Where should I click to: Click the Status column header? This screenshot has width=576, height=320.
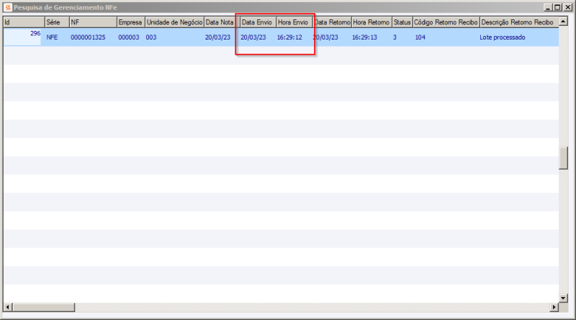click(x=402, y=22)
